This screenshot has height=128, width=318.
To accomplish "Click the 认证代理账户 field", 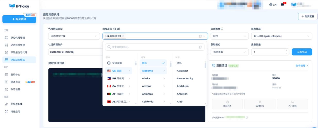I will pyautogui.click(x=75, y=52).
